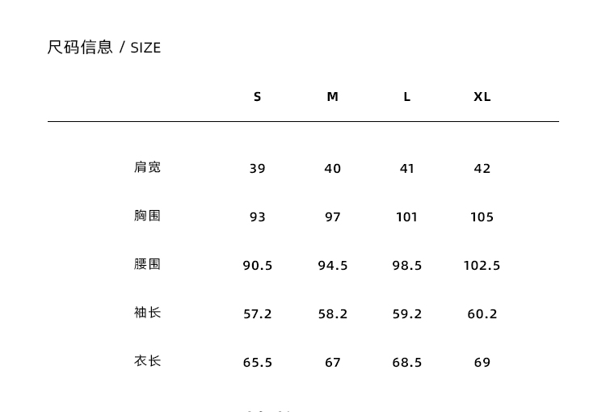Select the chest value 105

click(482, 217)
